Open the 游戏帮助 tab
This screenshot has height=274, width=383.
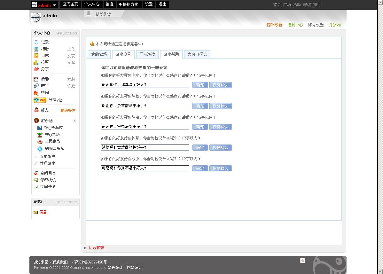coord(171,54)
